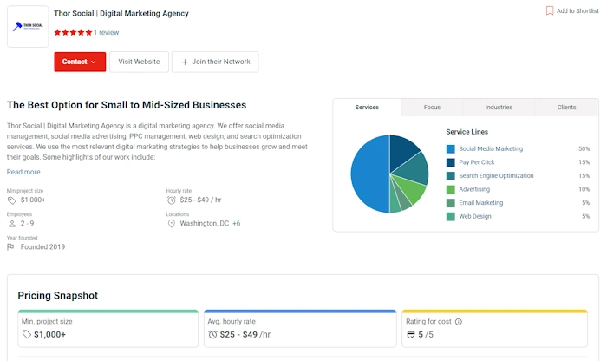Screen dimensions: 607x361
Task: Open the Contact dropdown button
Action: point(80,62)
